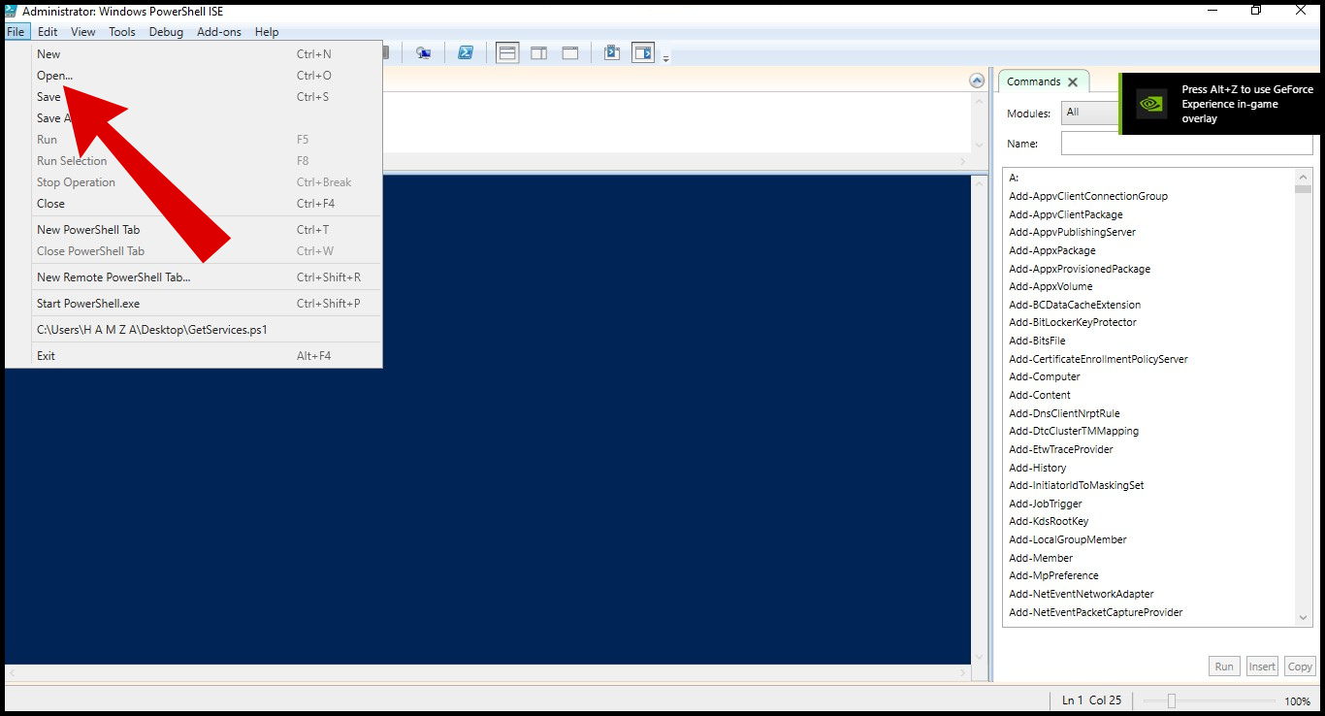Collapse the script pane with round chevron
1325x716 pixels.
click(977, 81)
